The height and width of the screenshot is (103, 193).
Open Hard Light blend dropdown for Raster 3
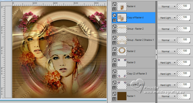pos(167,62)
